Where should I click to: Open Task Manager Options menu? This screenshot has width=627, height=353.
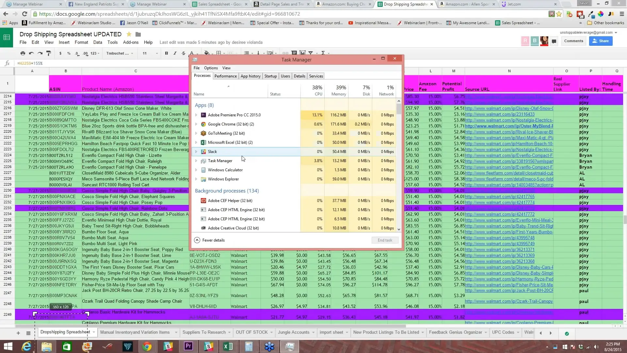211,68
